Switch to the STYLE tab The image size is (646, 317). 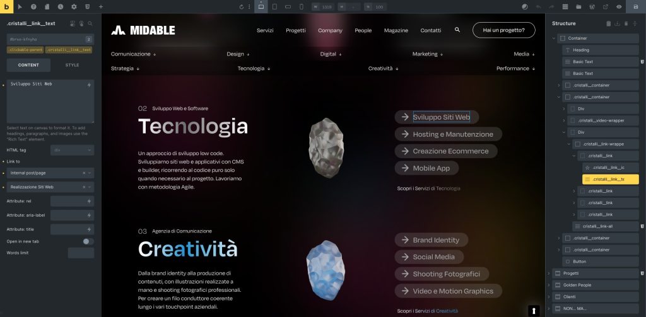pyautogui.click(x=72, y=65)
